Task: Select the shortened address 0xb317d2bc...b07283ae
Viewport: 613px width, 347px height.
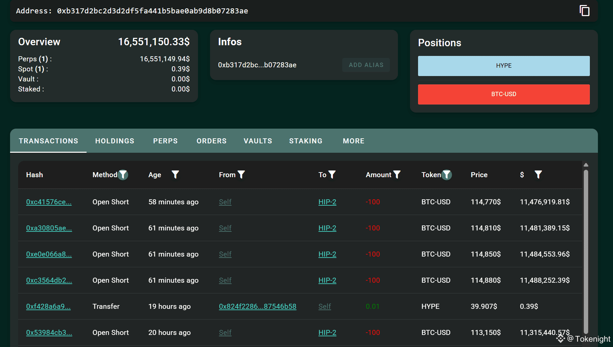Action: pyautogui.click(x=257, y=65)
